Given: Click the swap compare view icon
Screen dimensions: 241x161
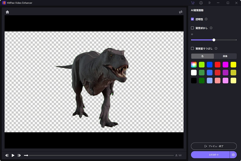Looking at the screenshot, I should tap(180, 12).
